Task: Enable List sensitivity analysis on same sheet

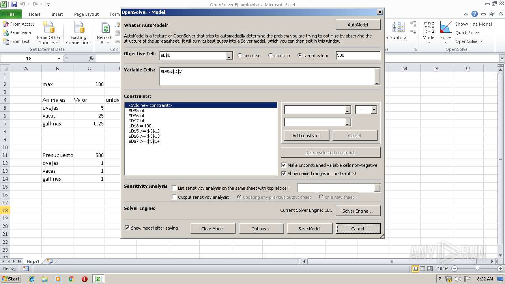Action: point(174,188)
